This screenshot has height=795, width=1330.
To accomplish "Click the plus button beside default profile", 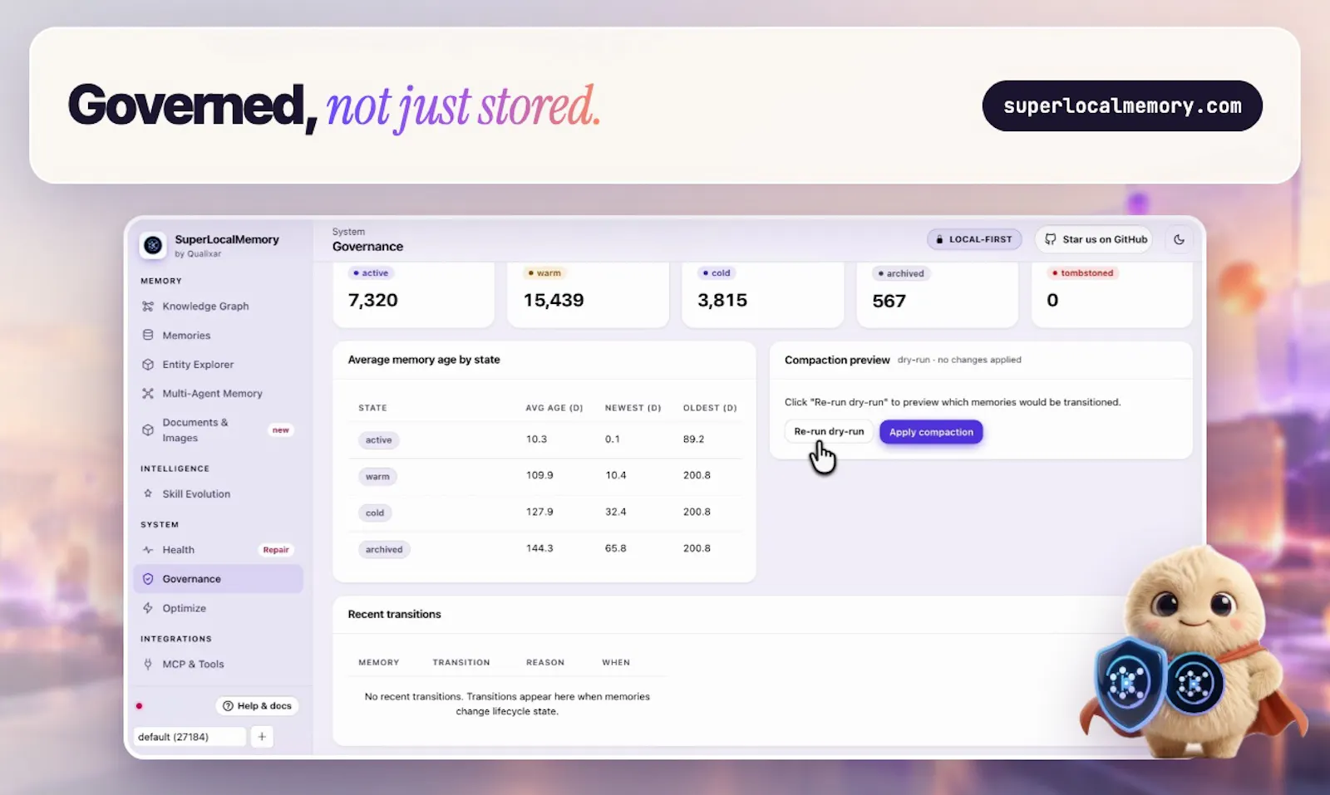I will tap(262, 737).
